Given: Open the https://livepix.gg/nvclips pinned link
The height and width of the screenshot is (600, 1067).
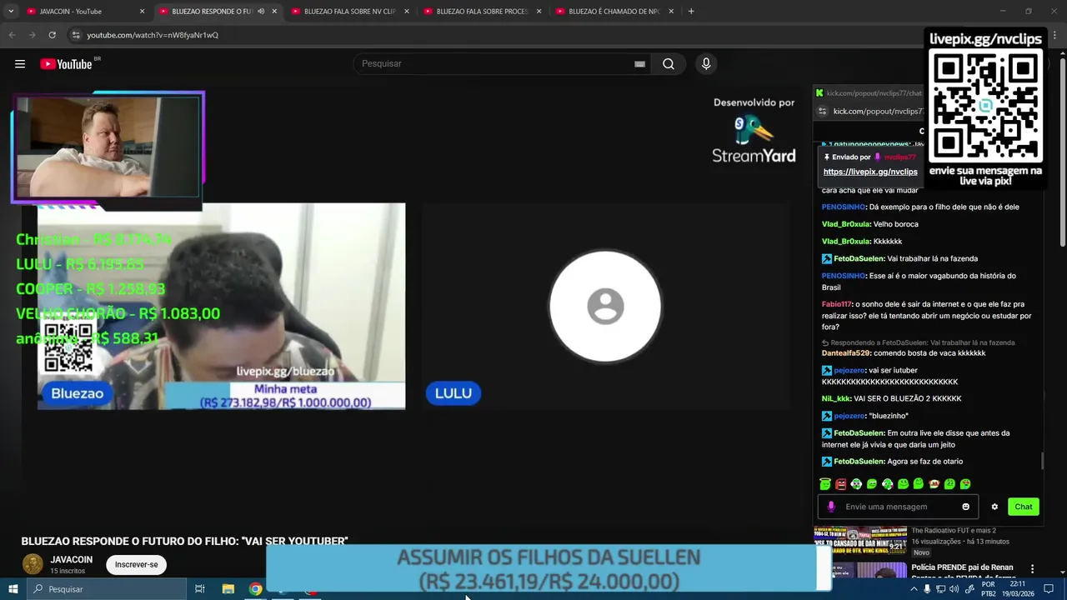Looking at the screenshot, I should tap(870, 172).
